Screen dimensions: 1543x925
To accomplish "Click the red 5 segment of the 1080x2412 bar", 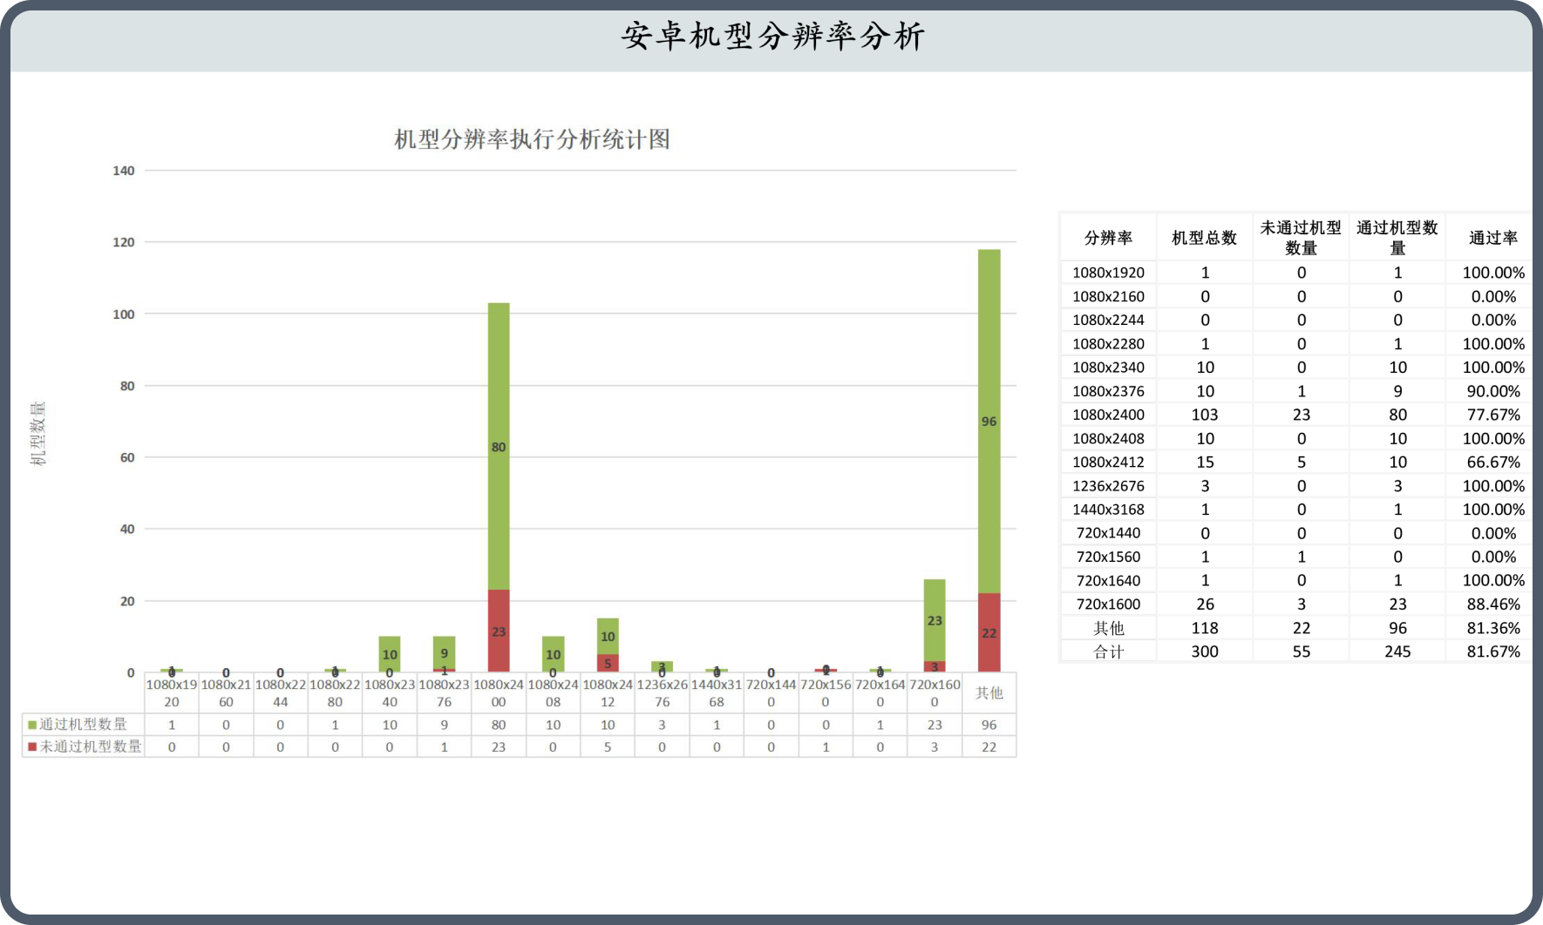I will coord(608,663).
